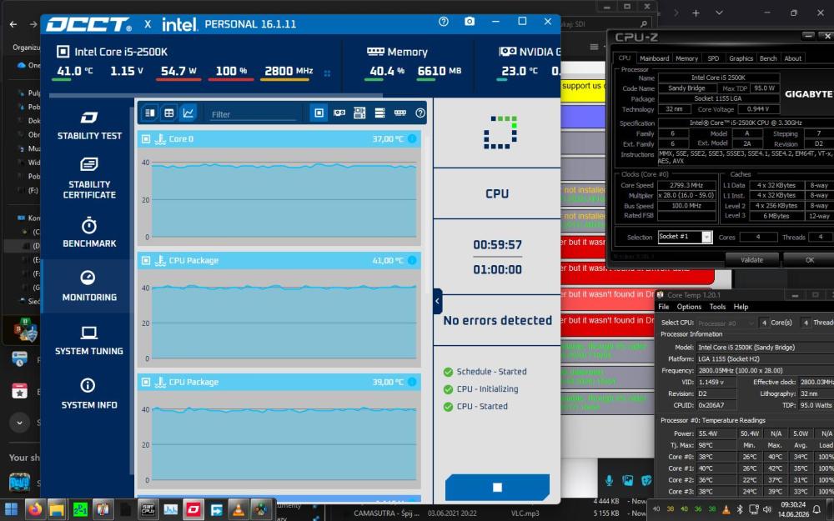Screen dimensions: 834x521
Task: Click the 54.7 W power readout
Action: (178, 71)
